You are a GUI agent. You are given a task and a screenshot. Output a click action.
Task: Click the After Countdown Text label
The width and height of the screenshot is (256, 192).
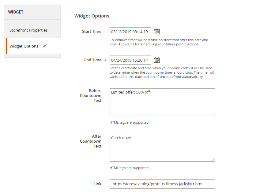tap(91, 141)
